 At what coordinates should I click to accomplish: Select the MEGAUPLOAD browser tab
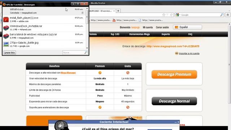click(101, 11)
